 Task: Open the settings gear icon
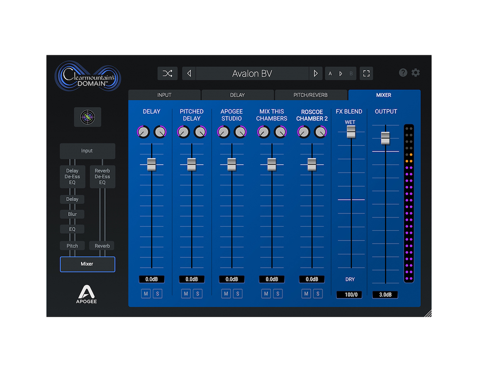tap(416, 73)
